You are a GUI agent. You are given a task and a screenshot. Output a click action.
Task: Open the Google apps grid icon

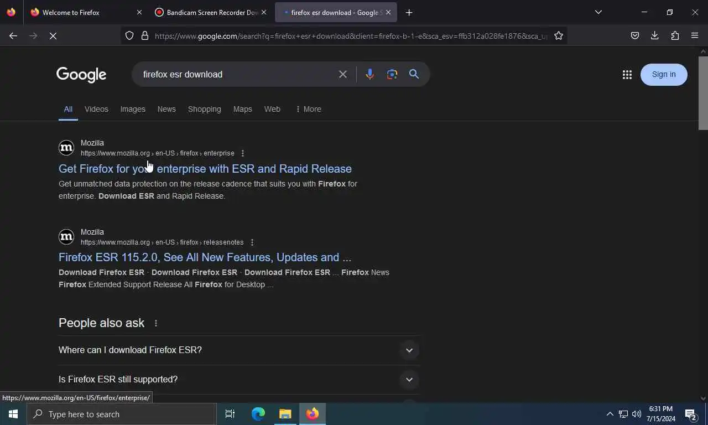click(x=627, y=75)
